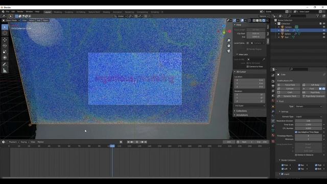Select the Measure tool

point(5,71)
